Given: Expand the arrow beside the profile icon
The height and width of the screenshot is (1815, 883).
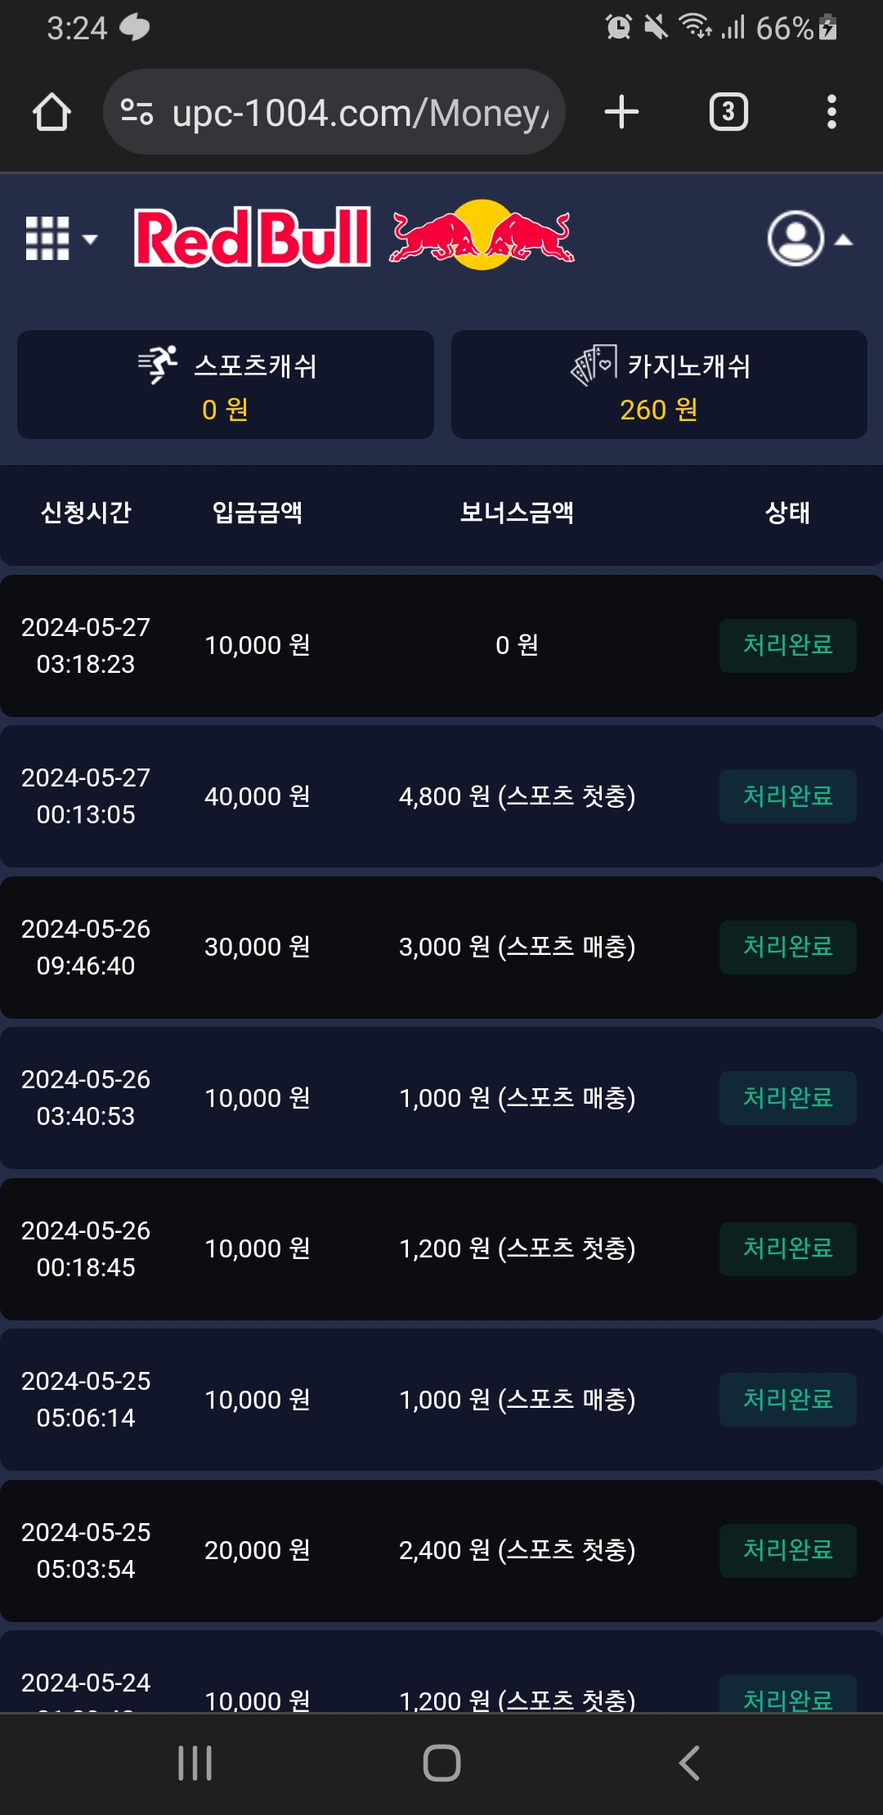Looking at the screenshot, I should (x=844, y=240).
